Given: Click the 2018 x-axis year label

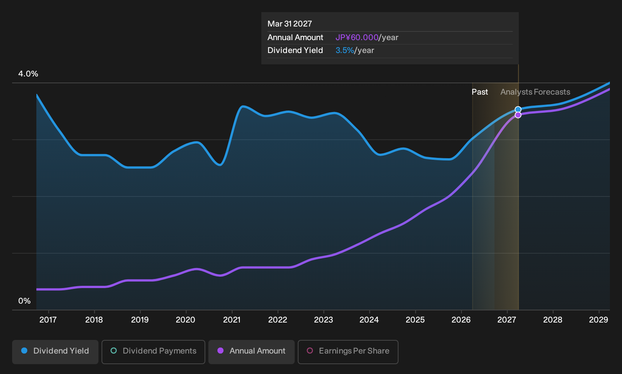Looking at the screenshot, I should coord(94,320).
